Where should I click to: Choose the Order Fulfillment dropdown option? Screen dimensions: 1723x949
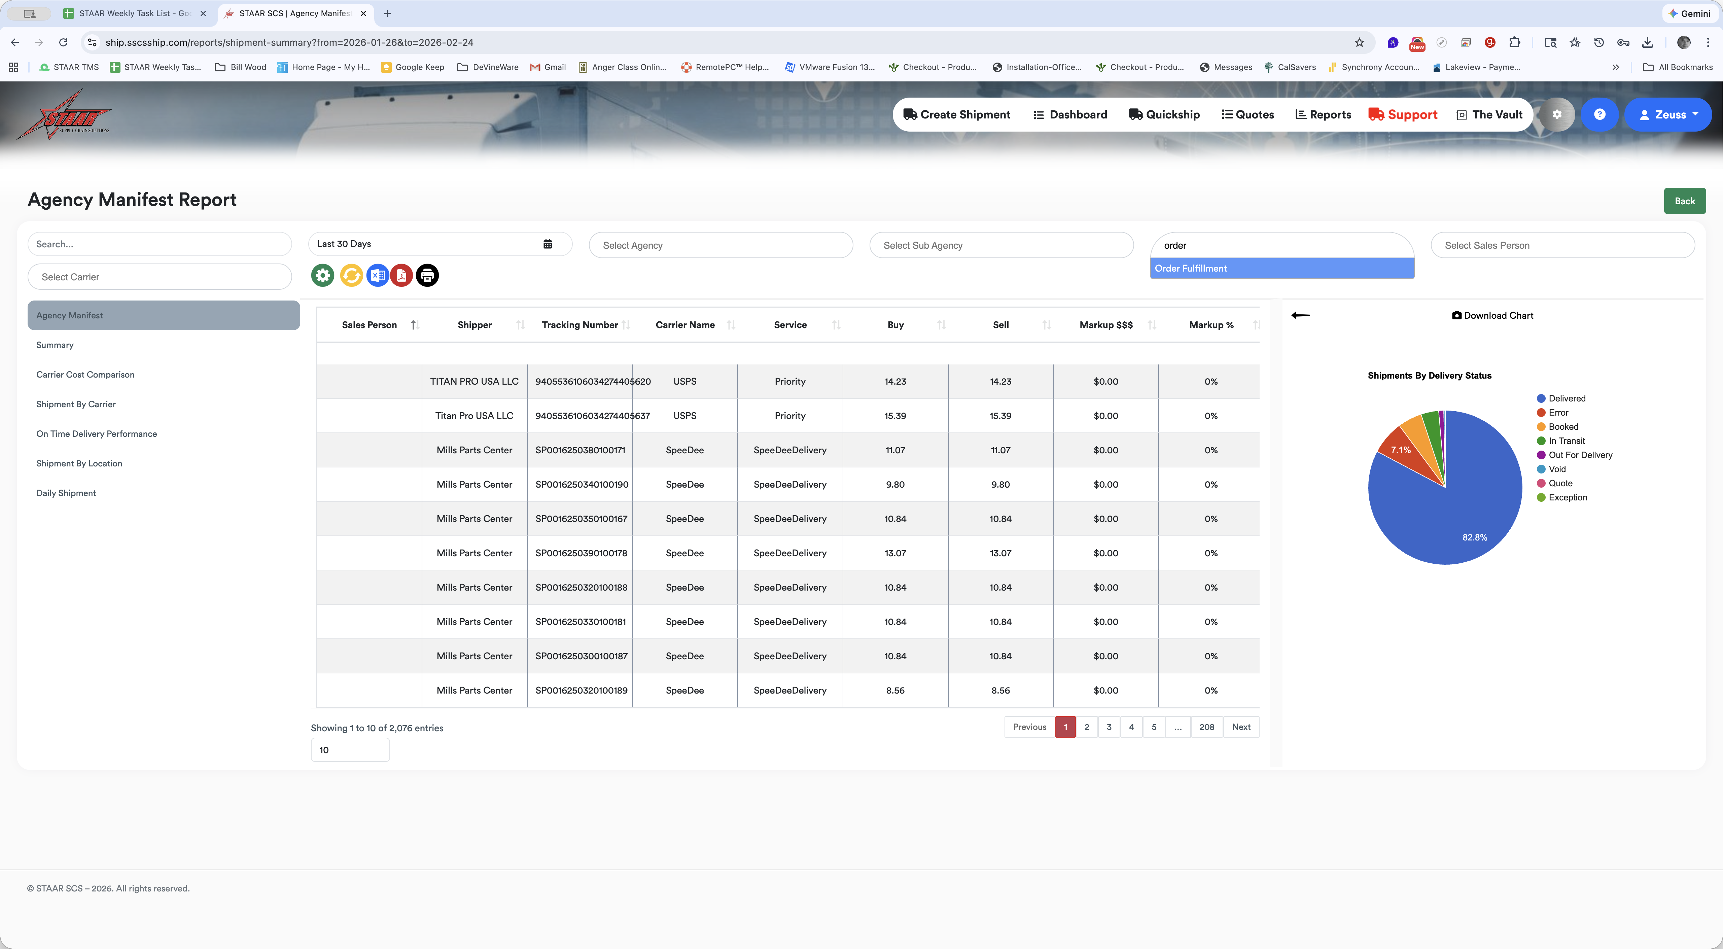1281,268
